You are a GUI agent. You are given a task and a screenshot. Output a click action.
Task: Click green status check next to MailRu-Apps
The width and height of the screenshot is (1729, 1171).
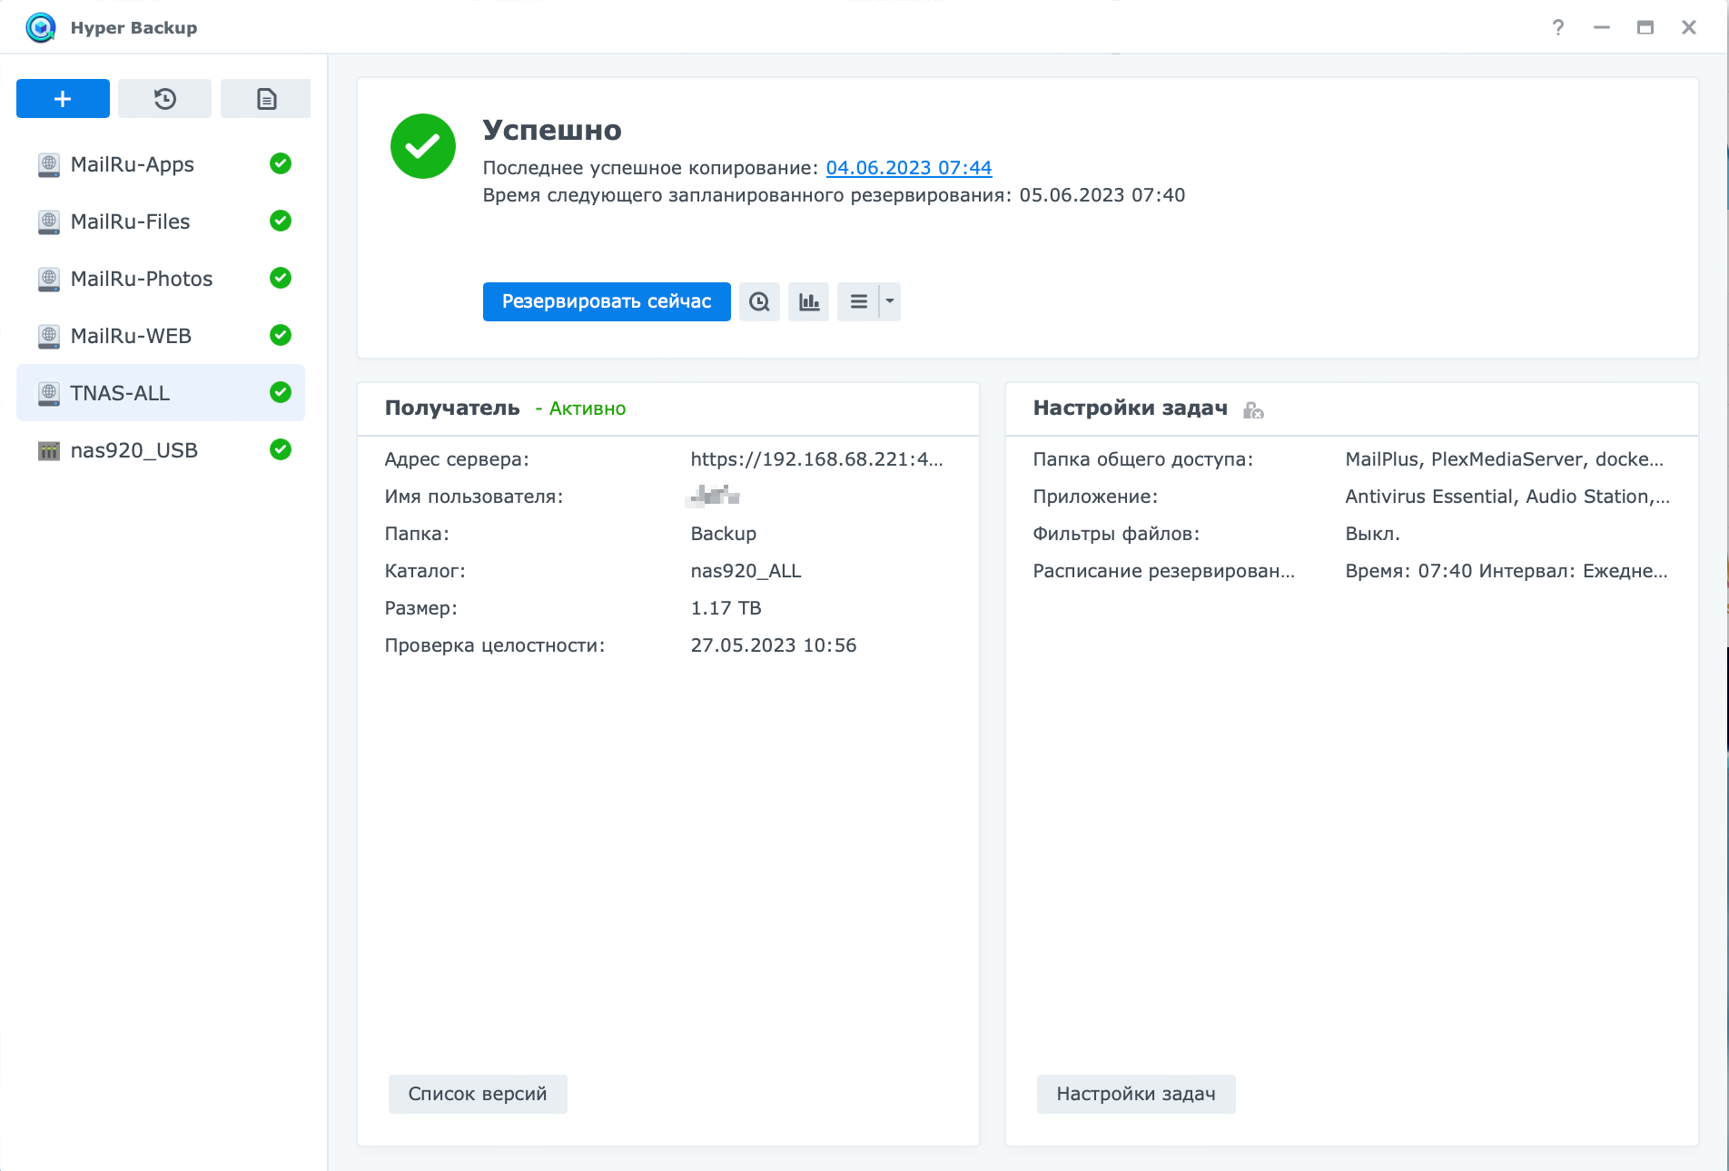[281, 163]
